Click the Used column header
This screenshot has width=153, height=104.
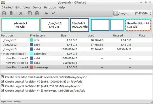(x=91, y=36)
